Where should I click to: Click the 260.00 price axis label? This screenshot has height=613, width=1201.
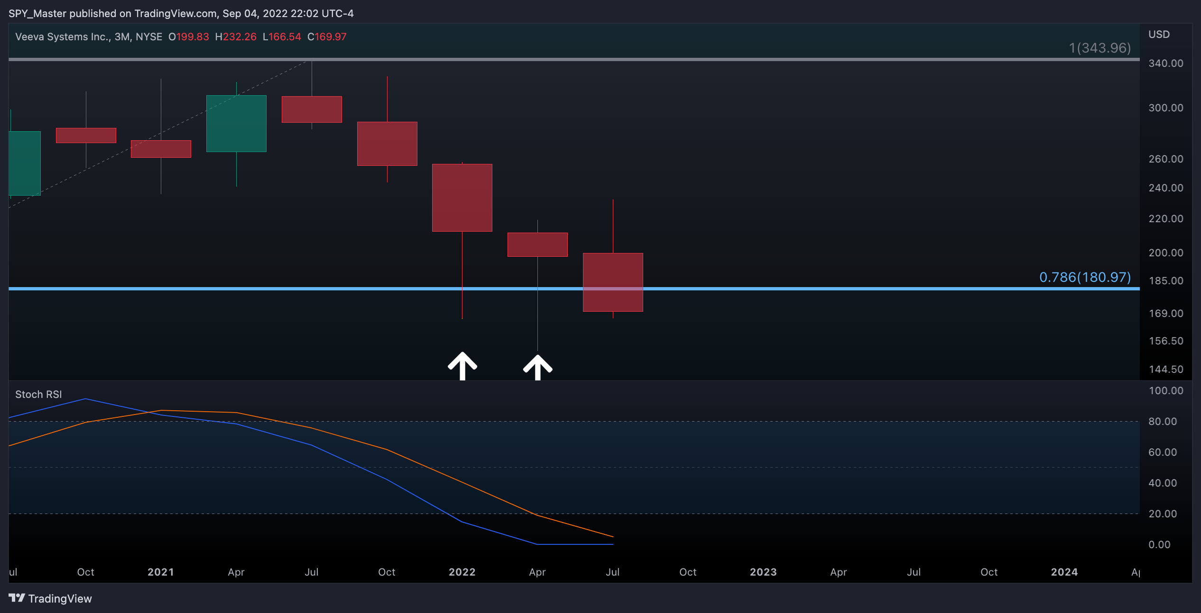1166,159
